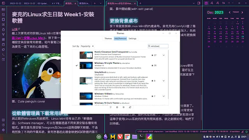Expand Numix Cinnamon SemiTransparent options chevron
The width and height of the screenshot is (249, 140).
coord(163,55)
